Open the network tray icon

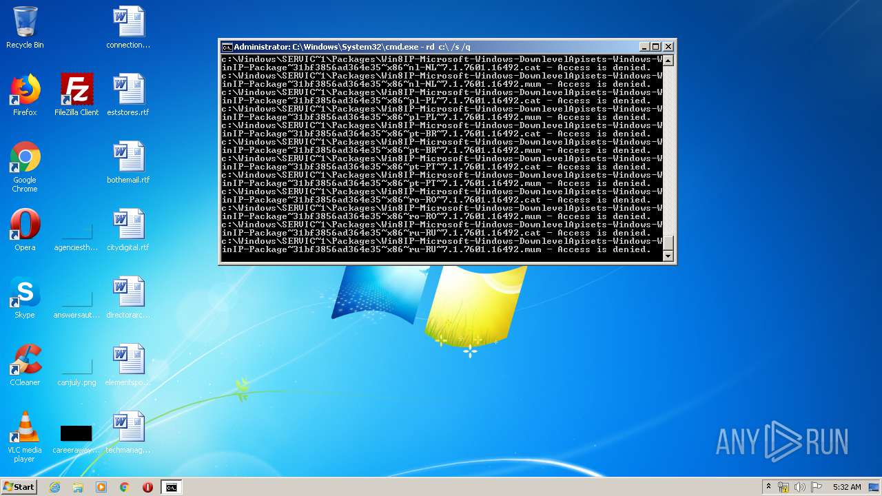pyautogui.click(x=783, y=487)
